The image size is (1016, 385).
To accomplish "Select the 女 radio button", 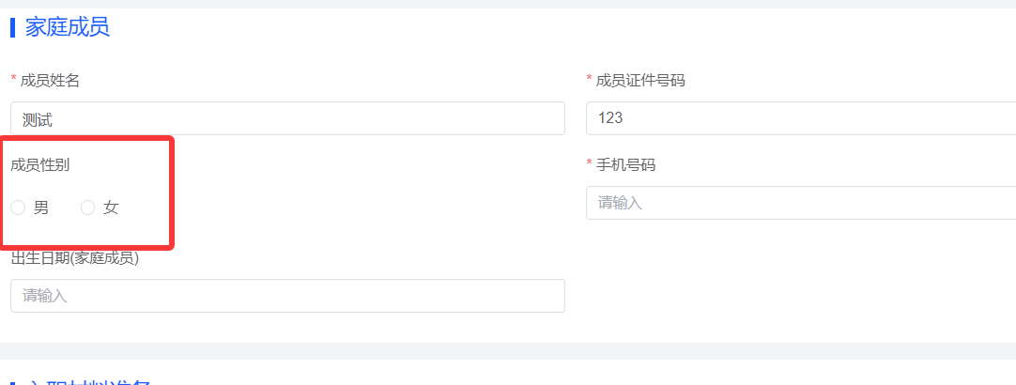I will coord(87,208).
